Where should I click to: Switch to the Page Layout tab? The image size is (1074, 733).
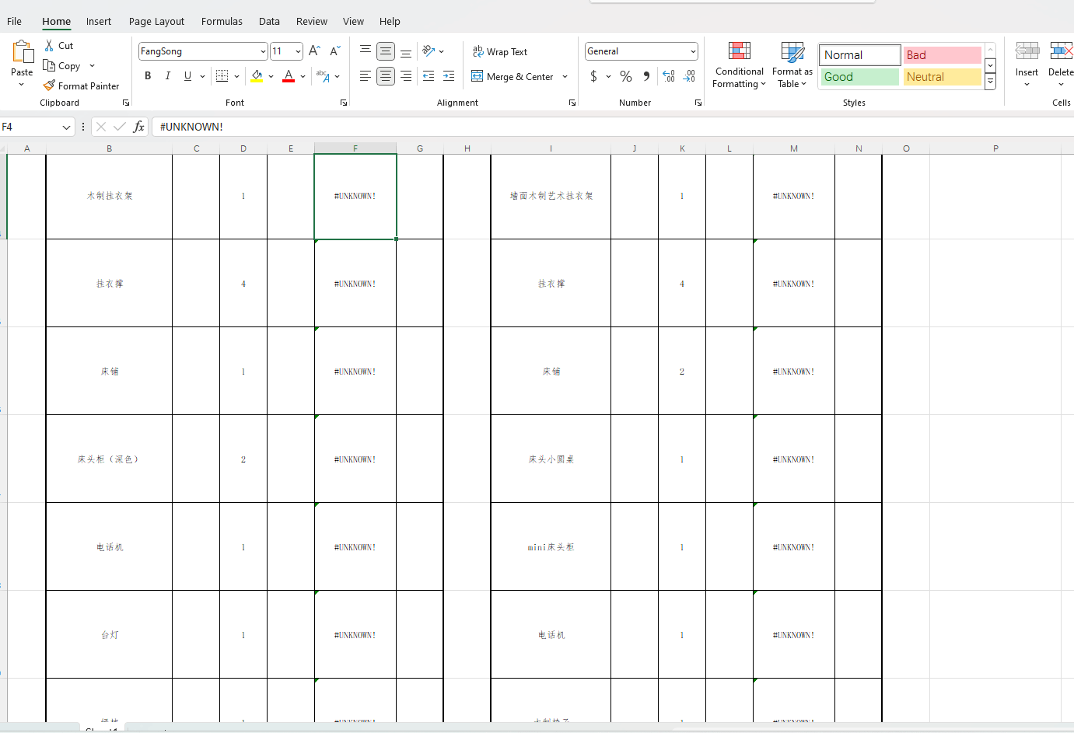click(156, 21)
